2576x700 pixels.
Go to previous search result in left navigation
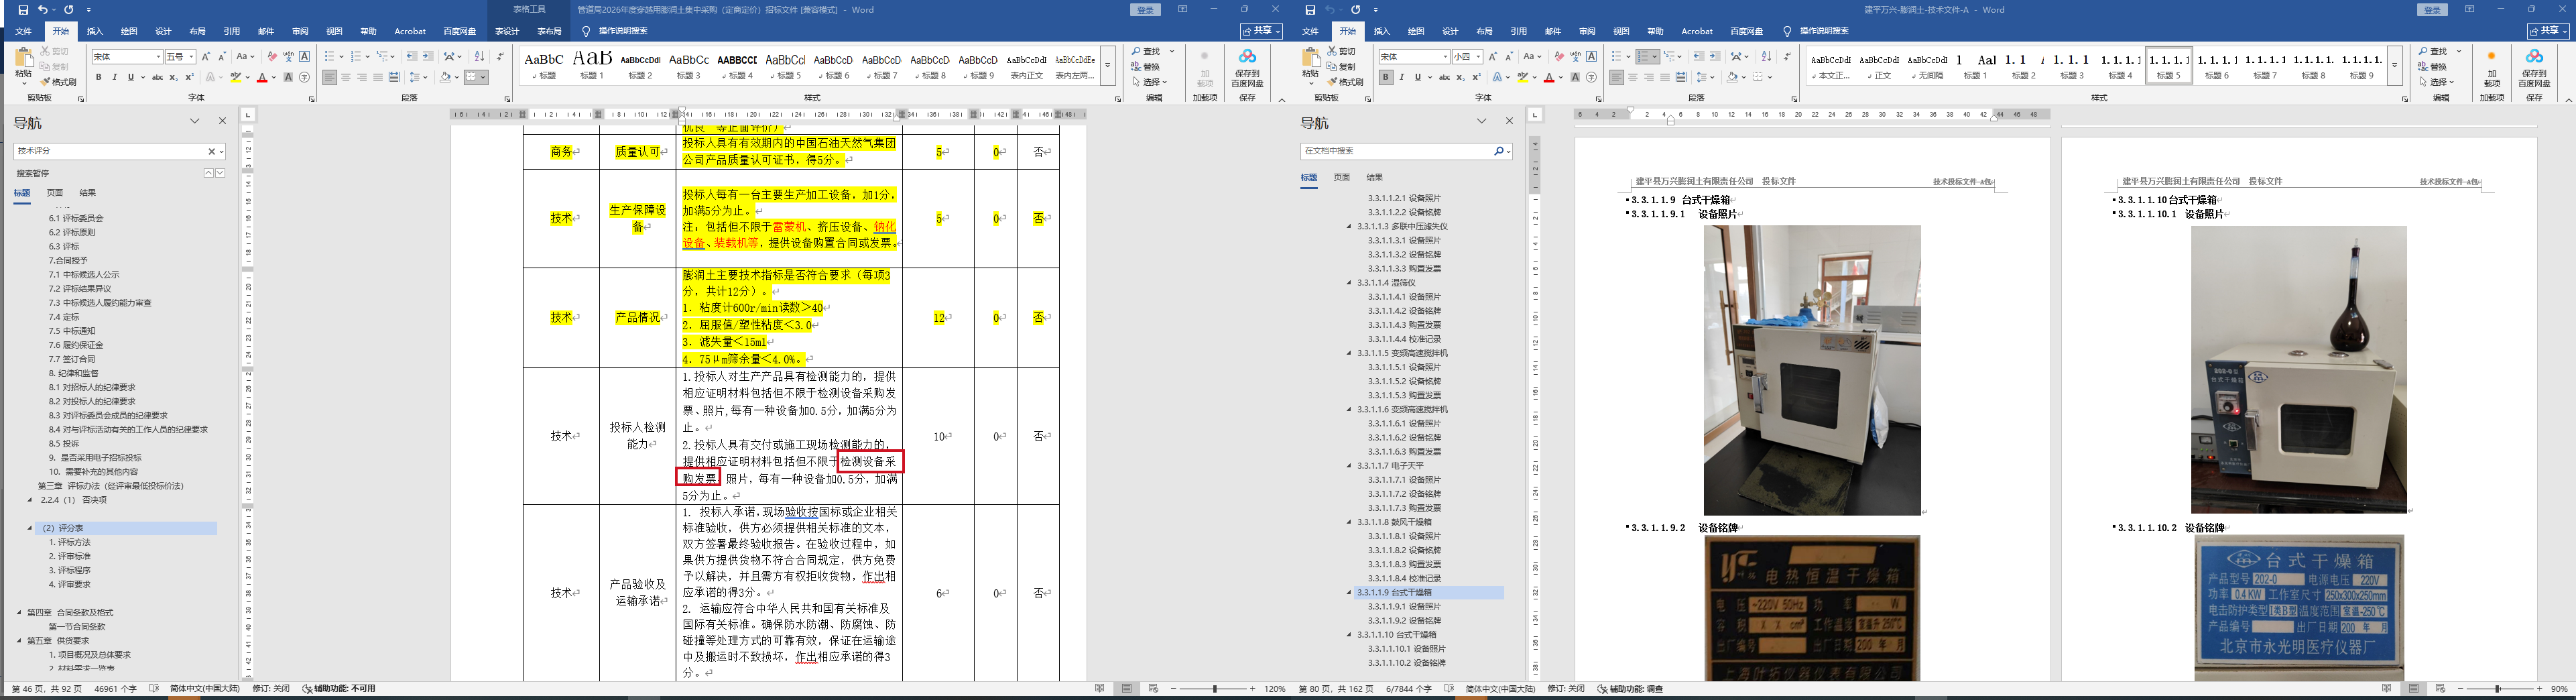point(208,173)
